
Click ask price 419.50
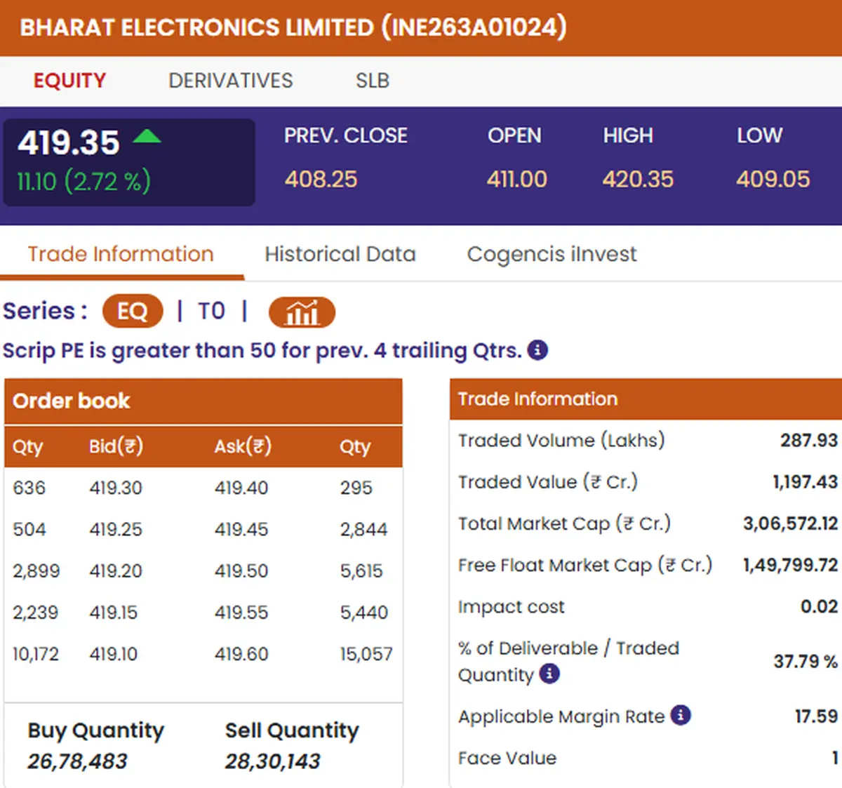point(241,571)
